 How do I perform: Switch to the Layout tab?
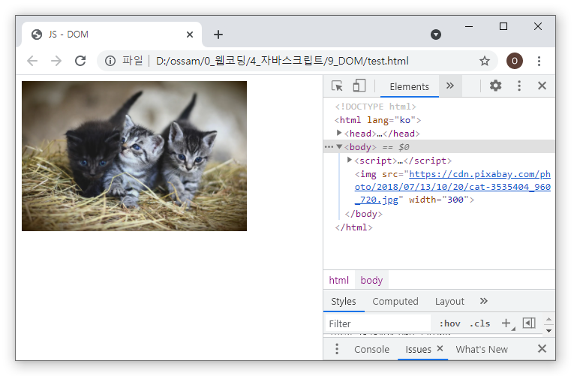pos(449,301)
